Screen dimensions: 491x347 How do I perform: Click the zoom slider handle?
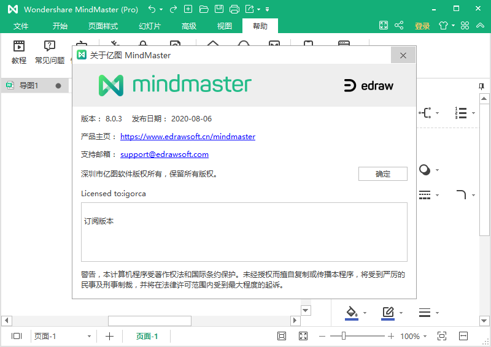point(344,336)
